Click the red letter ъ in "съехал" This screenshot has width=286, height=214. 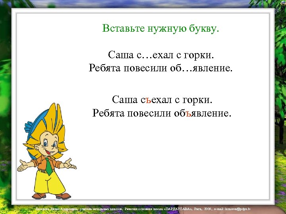click(x=148, y=100)
